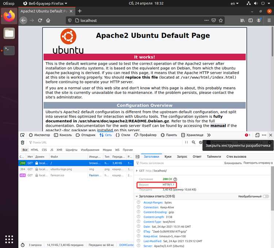Open 'Content-Encoding' header link
This screenshot has height=248, width=274.
click(x=155, y=212)
